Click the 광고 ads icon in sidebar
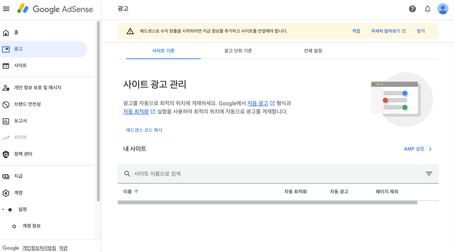454x252 pixels. (x=6, y=49)
